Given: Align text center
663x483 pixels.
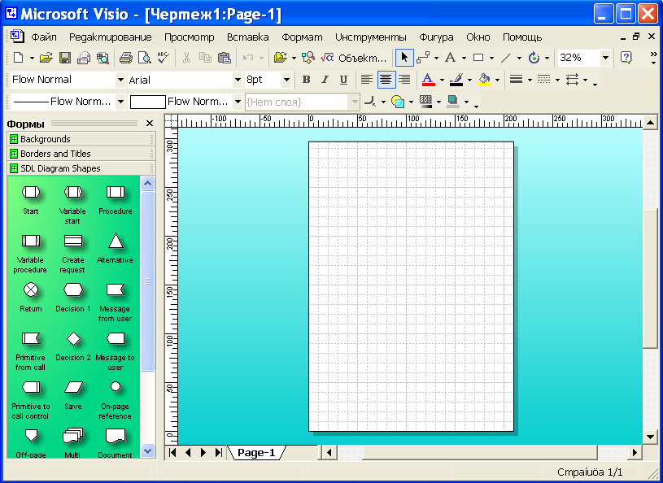Looking at the screenshot, I should pos(386,80).
